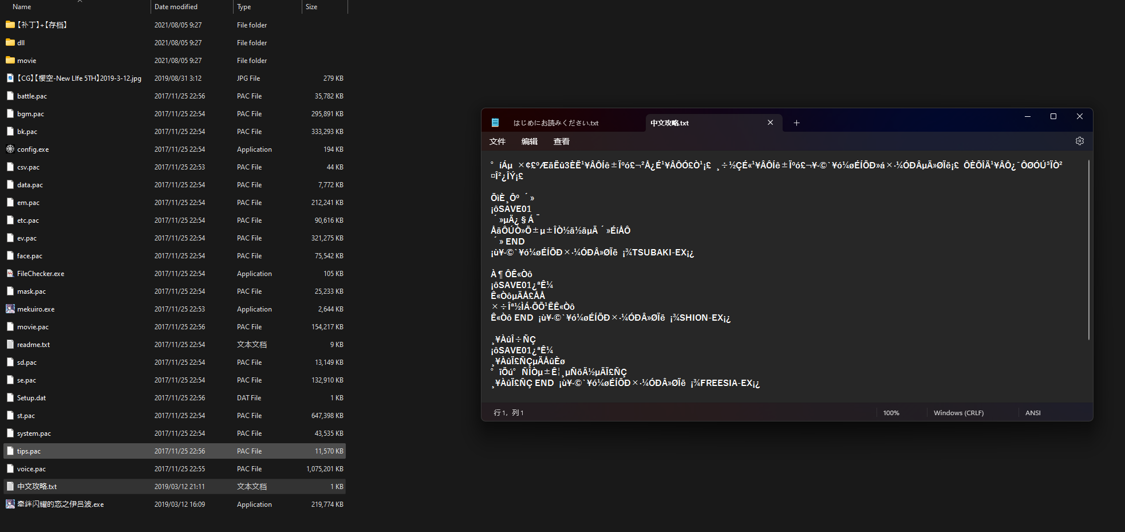Open the 查看 menu
This screenshot has height=532, width=1125.
tap(561, 141)
